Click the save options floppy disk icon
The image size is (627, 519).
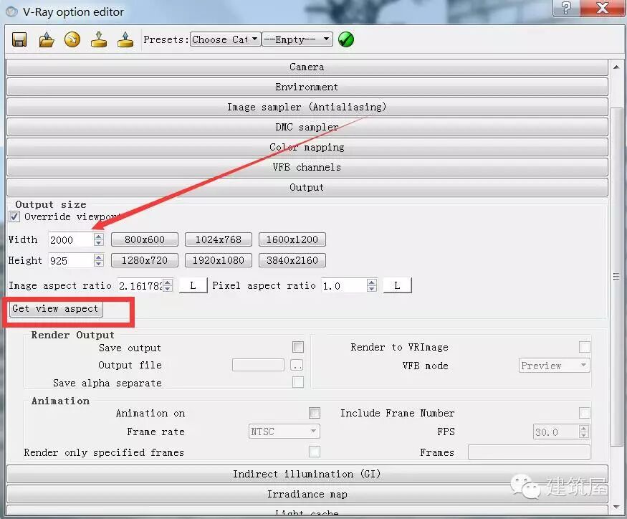click(x=19, y=39)
